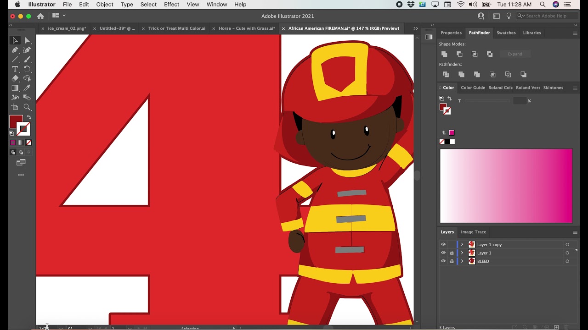Show more document tabs via double arrow
The height and width of the screenshot is (330, 588).
pyautogui.click(x=415, y=28)
